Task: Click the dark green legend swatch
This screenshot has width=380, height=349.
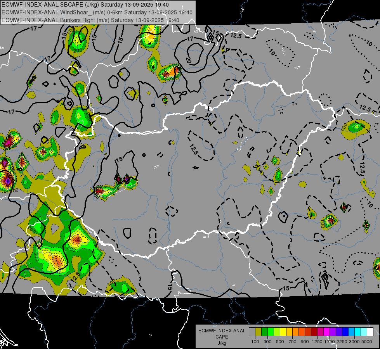Action: pos(264,332)
